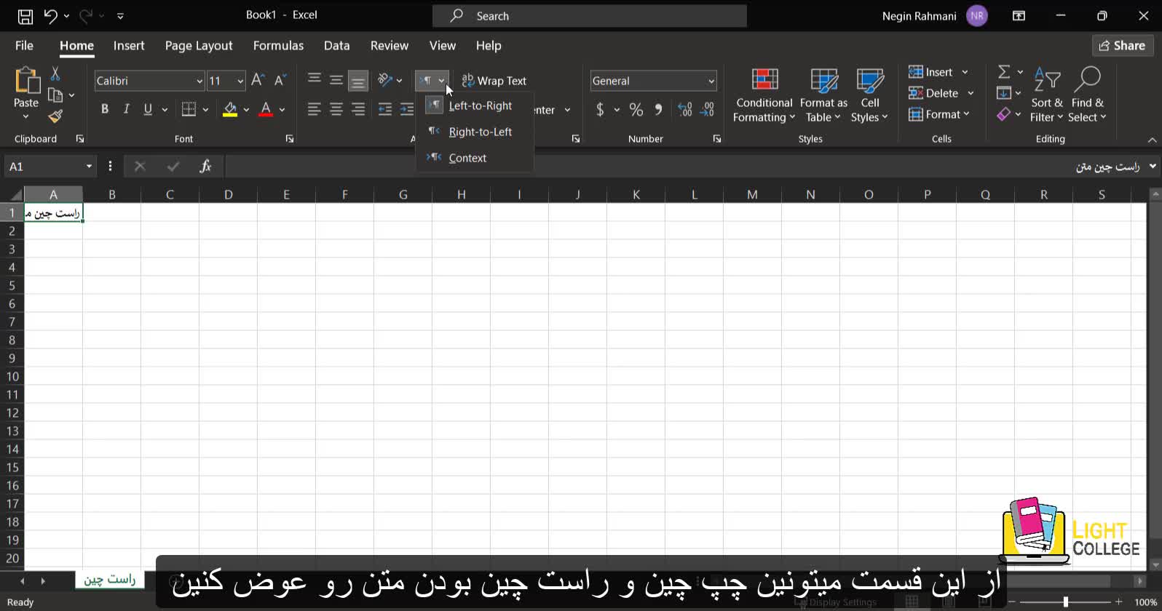The width and height of the screenshot is (1162, 611).
Task: Click the Borders icon
Action: [x=189, y=109]
